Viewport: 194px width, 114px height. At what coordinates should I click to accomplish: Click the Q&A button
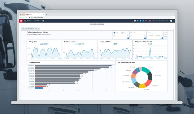coord(166,33)
